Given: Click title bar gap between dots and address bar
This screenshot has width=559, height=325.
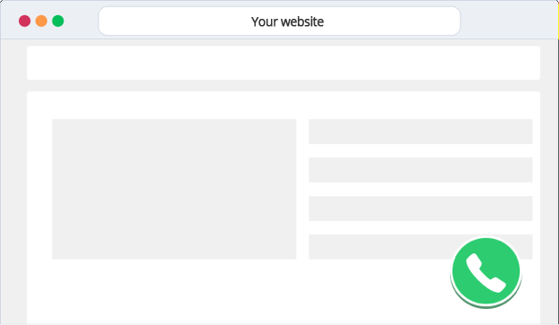Looking at the screenshot, I should 81,21.
